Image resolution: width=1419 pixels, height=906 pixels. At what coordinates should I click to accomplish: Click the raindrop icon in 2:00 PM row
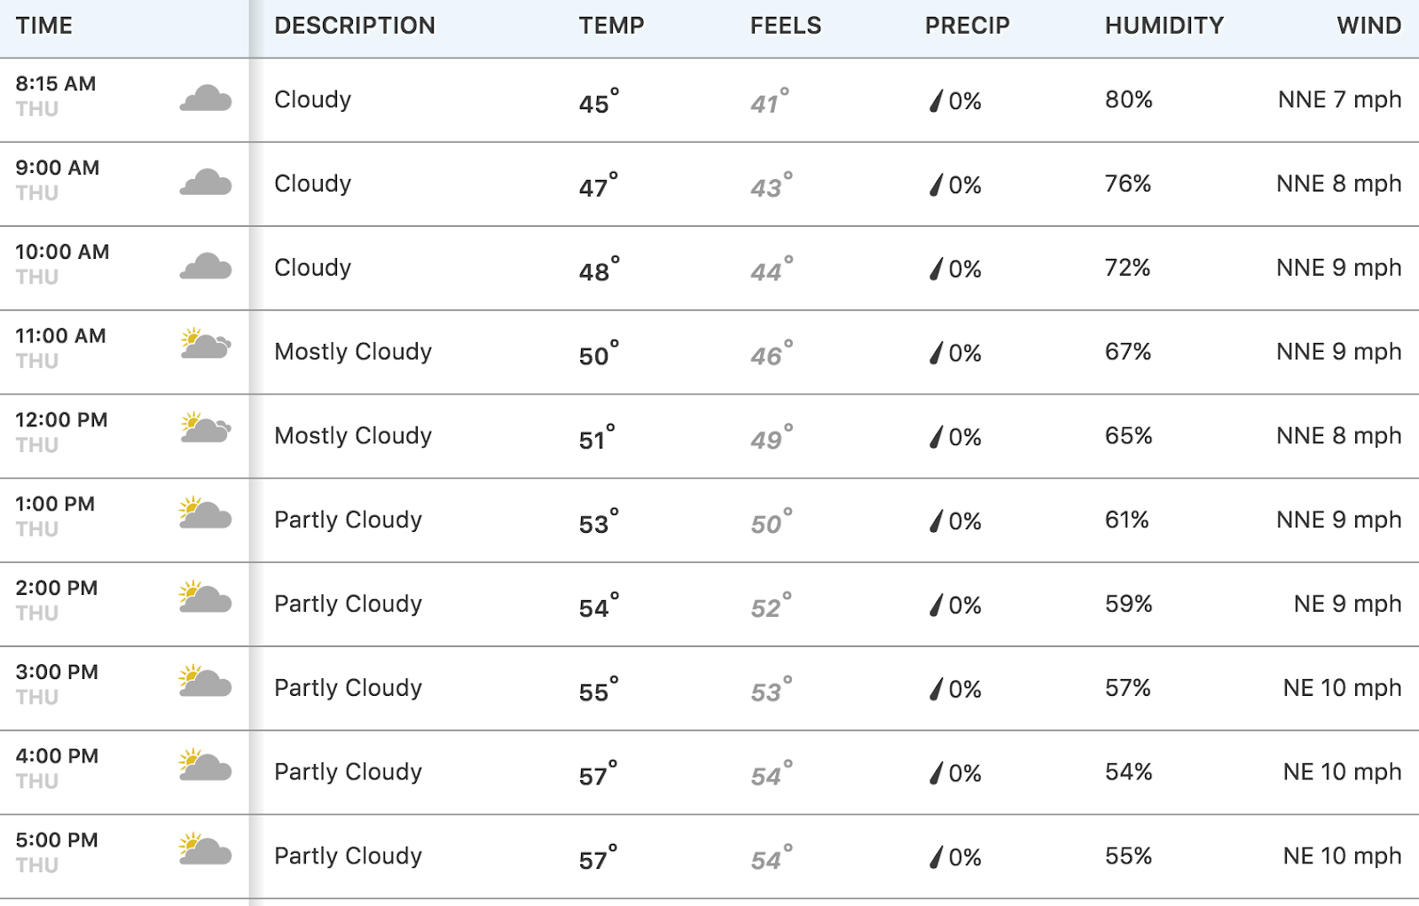point(936,605)
